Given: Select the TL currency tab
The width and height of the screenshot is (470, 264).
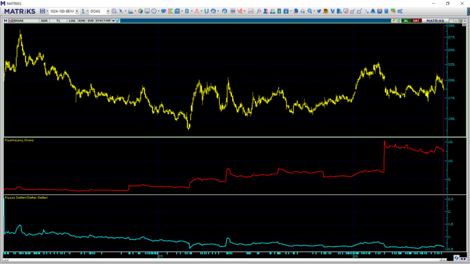Looking at the screenshot, I should (x=58, y=21).
